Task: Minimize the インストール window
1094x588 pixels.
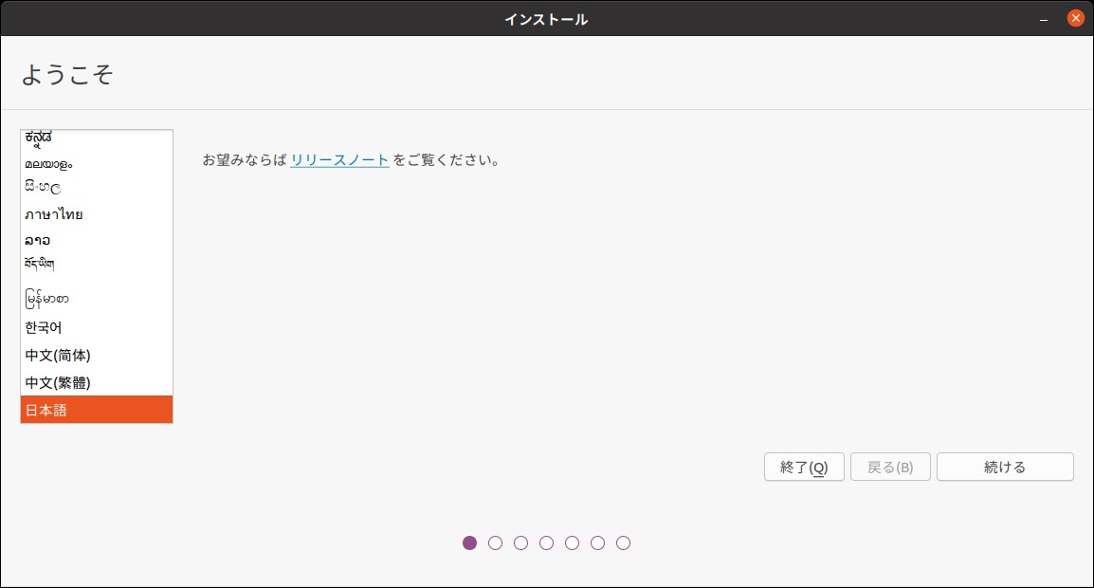Action: point(1042,17)
